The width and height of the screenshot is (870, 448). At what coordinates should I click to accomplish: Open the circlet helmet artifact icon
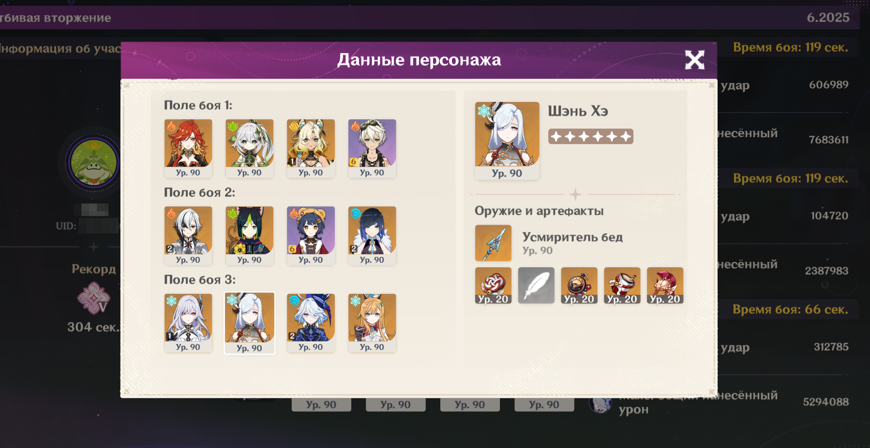665,286
